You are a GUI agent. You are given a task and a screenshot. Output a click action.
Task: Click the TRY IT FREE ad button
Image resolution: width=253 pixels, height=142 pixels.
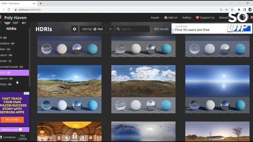coord(12,120)
